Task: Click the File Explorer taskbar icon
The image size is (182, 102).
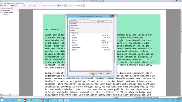Action: click(19, 100)
